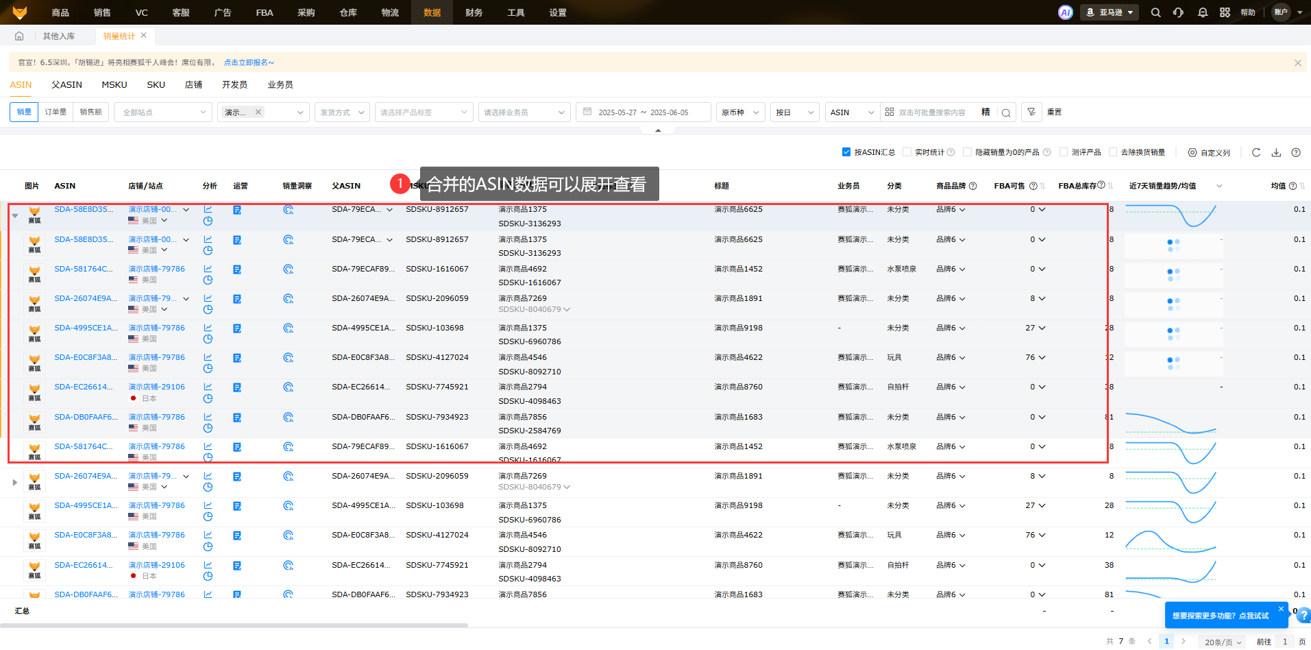Click the 点击立即报名 link in banner

tap(248, 62)
